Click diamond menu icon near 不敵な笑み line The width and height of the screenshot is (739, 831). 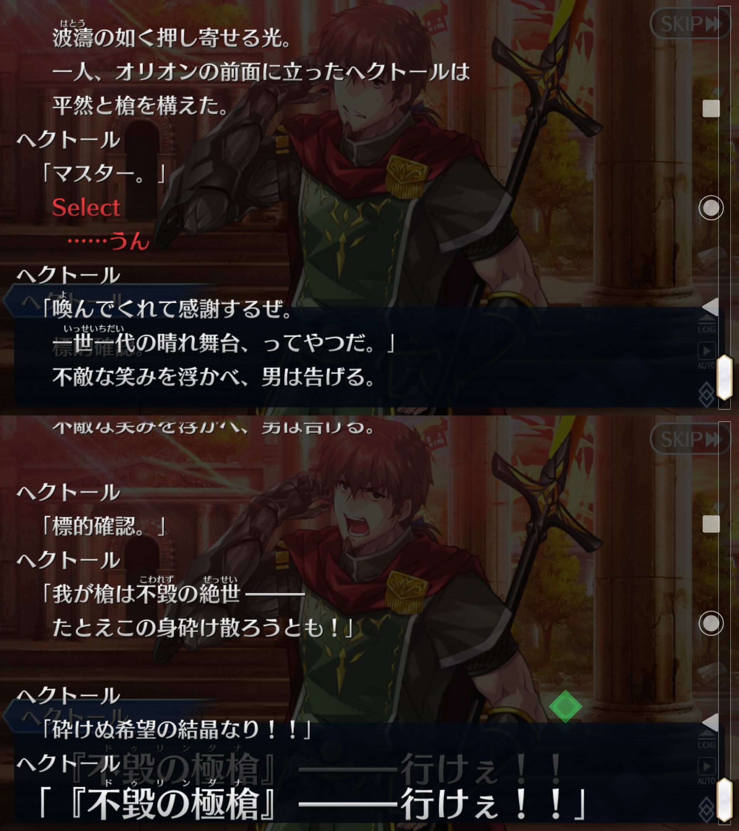pos(706,394)
